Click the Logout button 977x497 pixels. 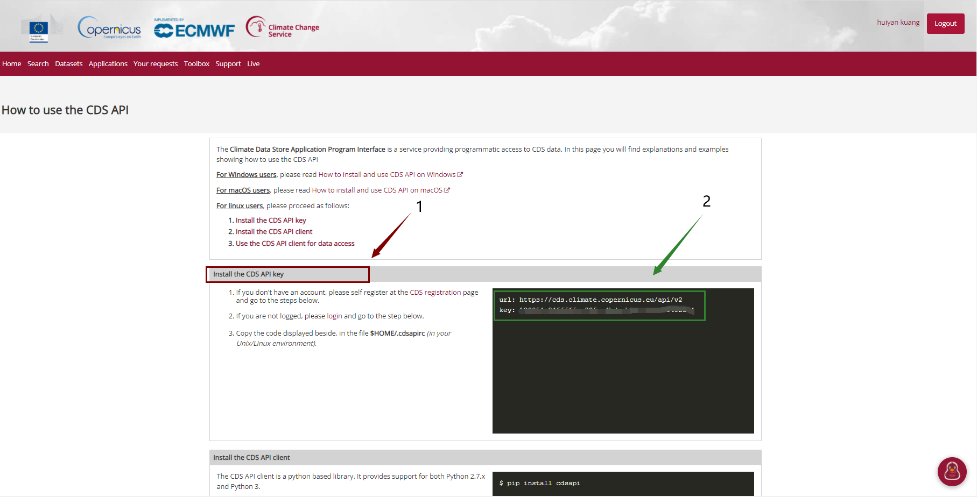pyautogui.click(x=945, y=23)
